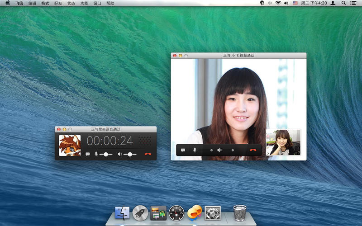Mute microphone in the voice call window

pos(96,154)
